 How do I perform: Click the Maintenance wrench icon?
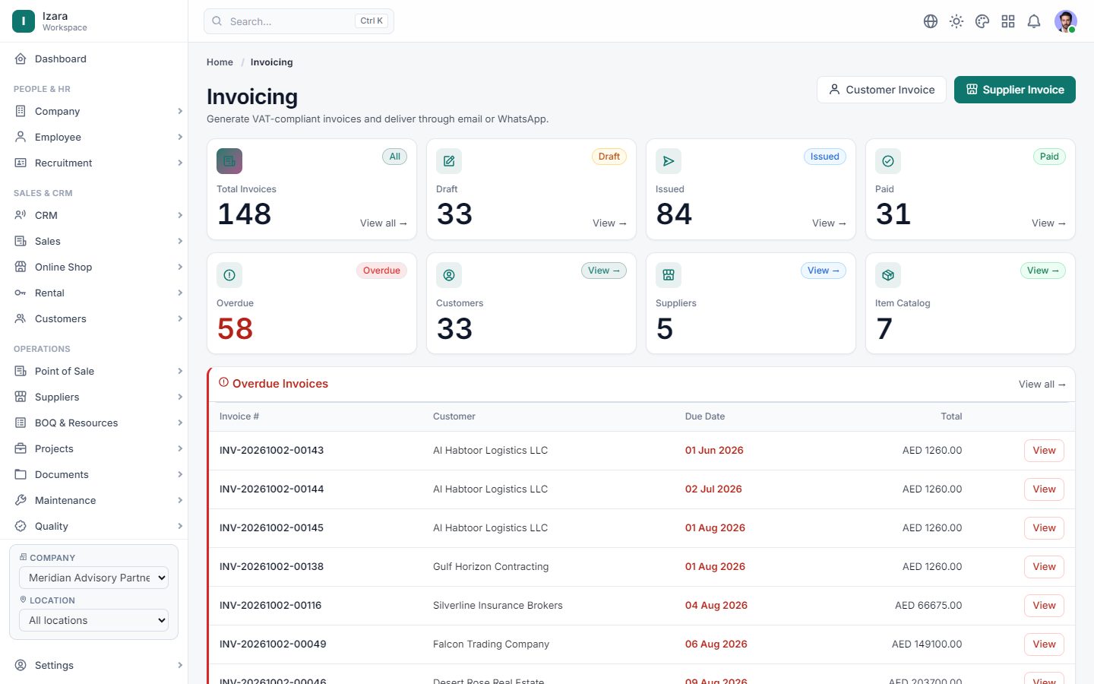tap(21, 500)
